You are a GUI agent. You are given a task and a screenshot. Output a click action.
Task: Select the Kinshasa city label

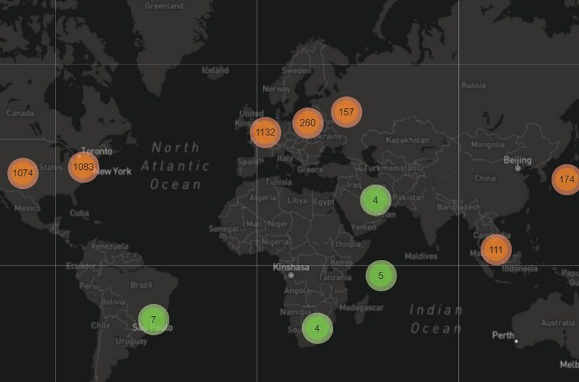[x=291, y=268]
